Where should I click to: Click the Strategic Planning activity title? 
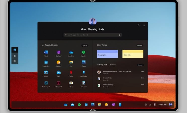[108, 85]
